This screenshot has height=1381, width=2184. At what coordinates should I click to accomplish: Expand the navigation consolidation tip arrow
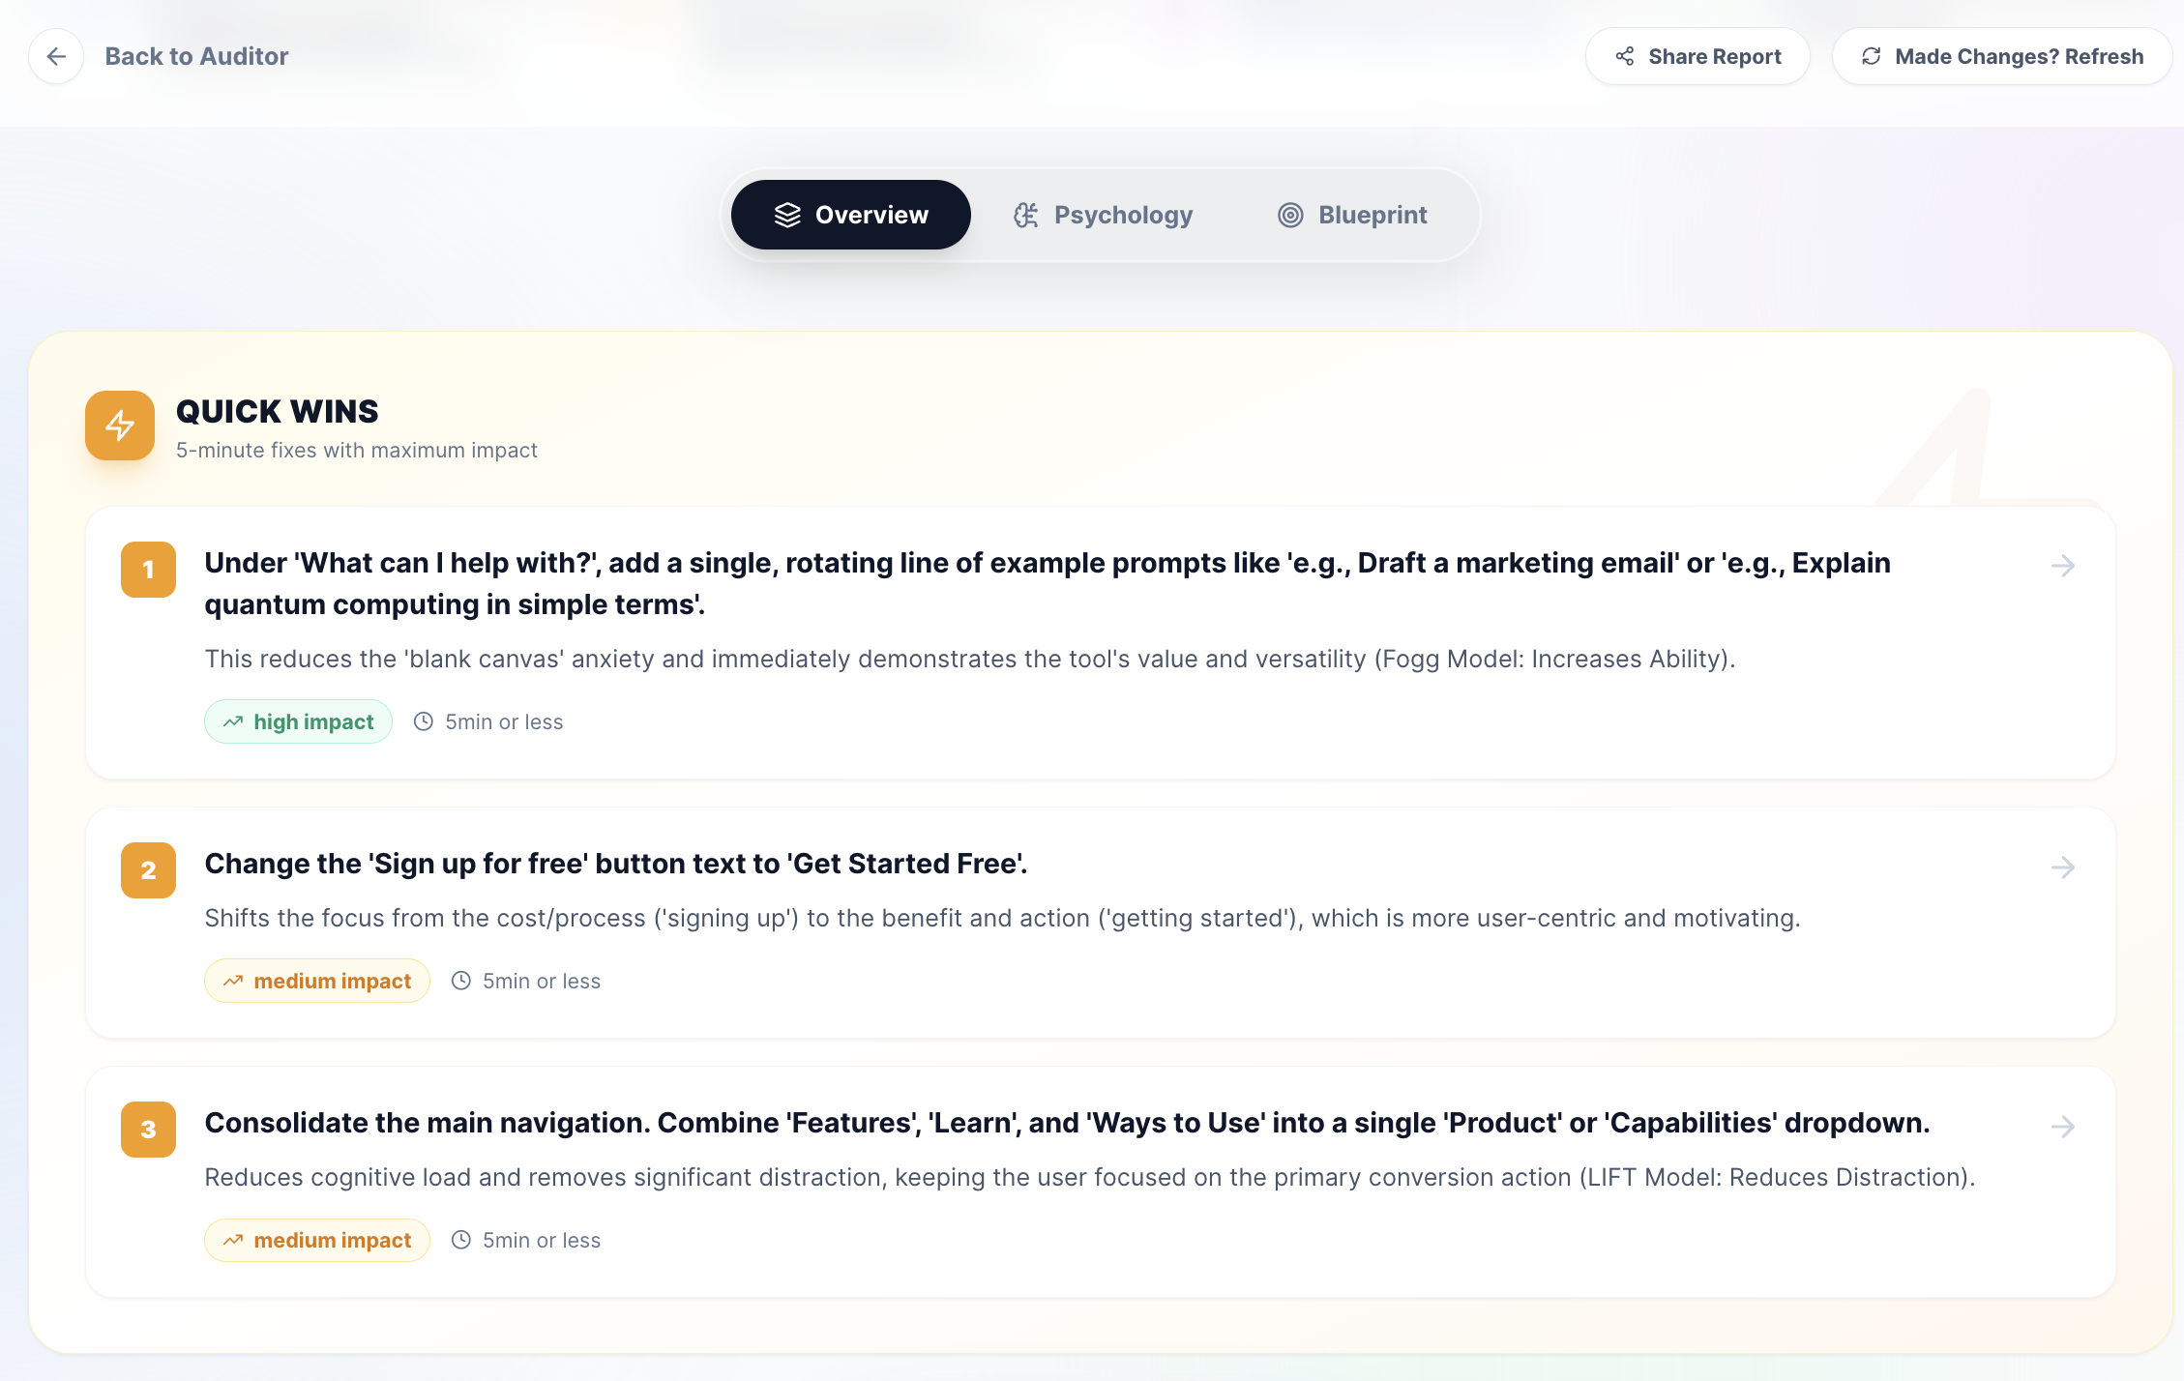[x=2062, y=1127]
